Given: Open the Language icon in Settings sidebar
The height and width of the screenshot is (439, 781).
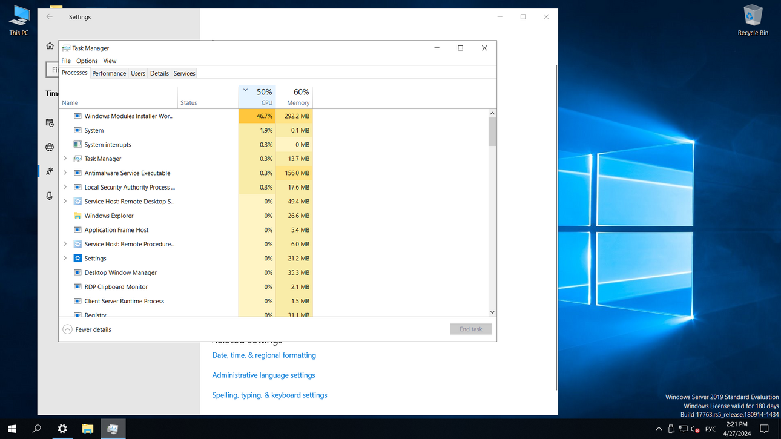Looking at the screenshot, I should pyautogui.click(x=50, y=171).
